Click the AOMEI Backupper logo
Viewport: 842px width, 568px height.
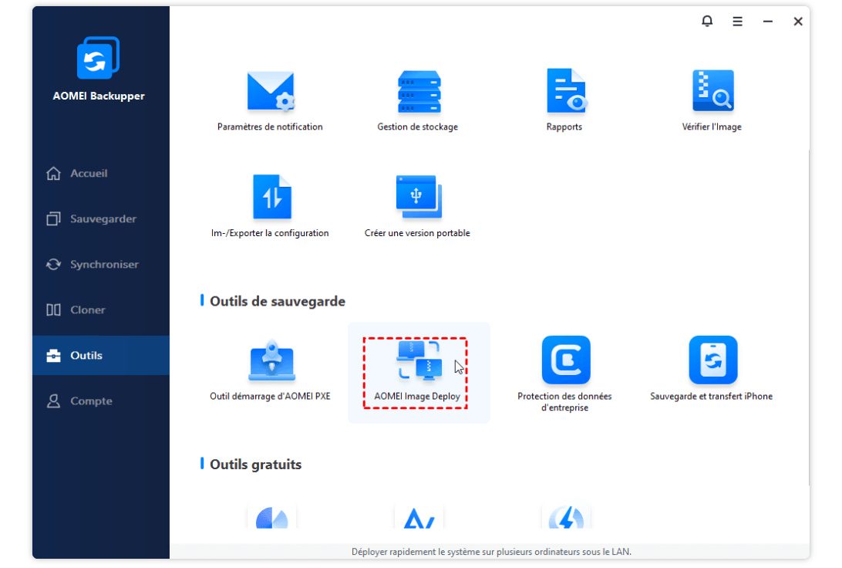[98, 58]
